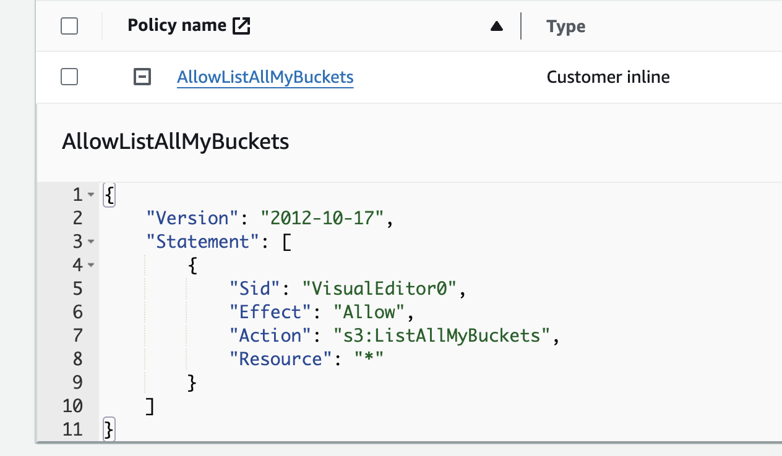Fold the statement object at line 4
This screenshot has height=456, width=782.
click(91, 265)
